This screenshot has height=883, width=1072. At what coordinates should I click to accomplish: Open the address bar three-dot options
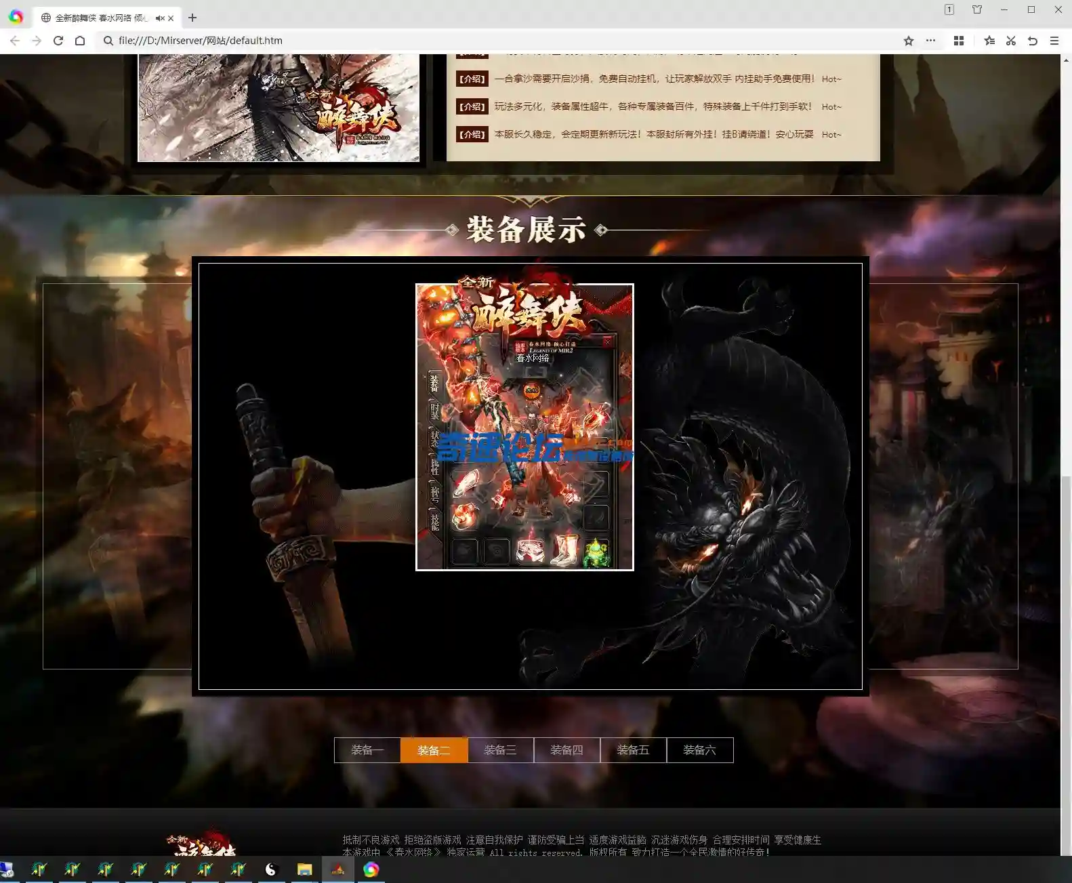930,41
